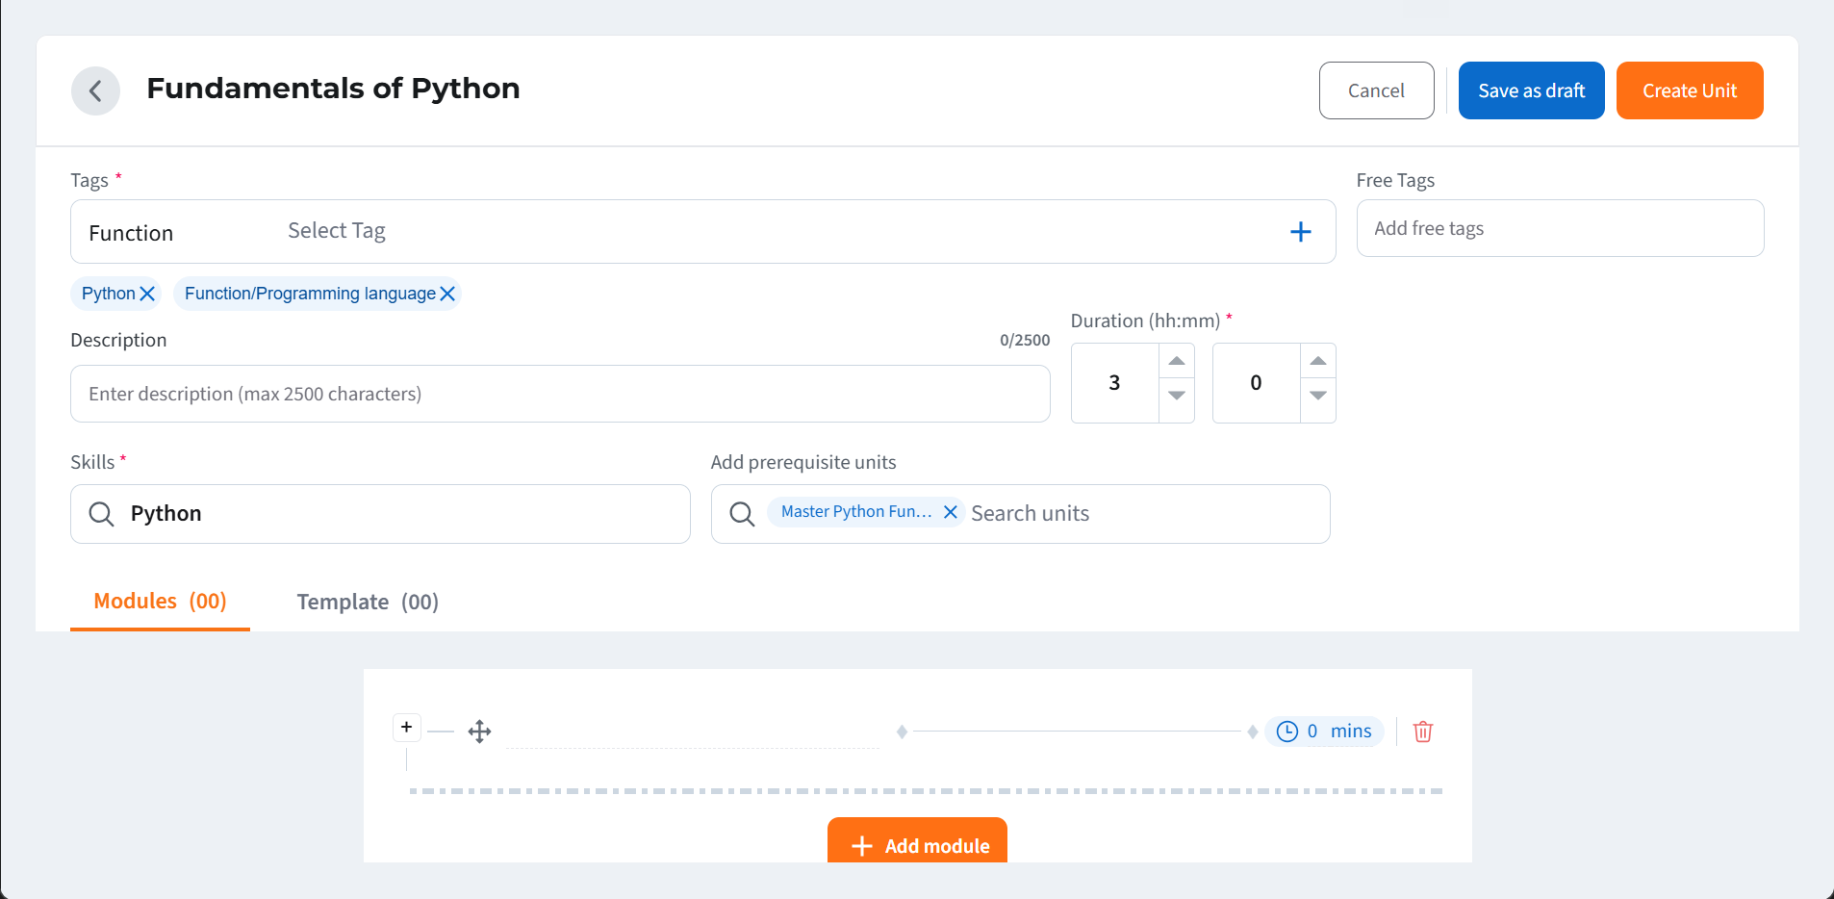Increase the duration hours value
Image resolution: width=1834 pixels, height=899 pixels.
point(1176,361)
